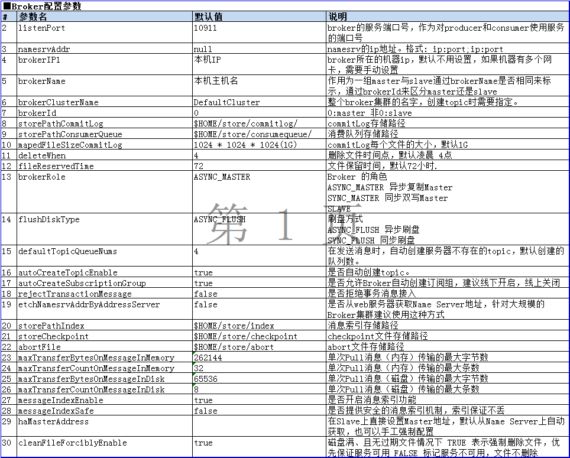Image resolution: width=570 pixels, height=458 pixels.
Task: Click row number 29 cell
Action: pyautogui.click(x=9, y=426)
